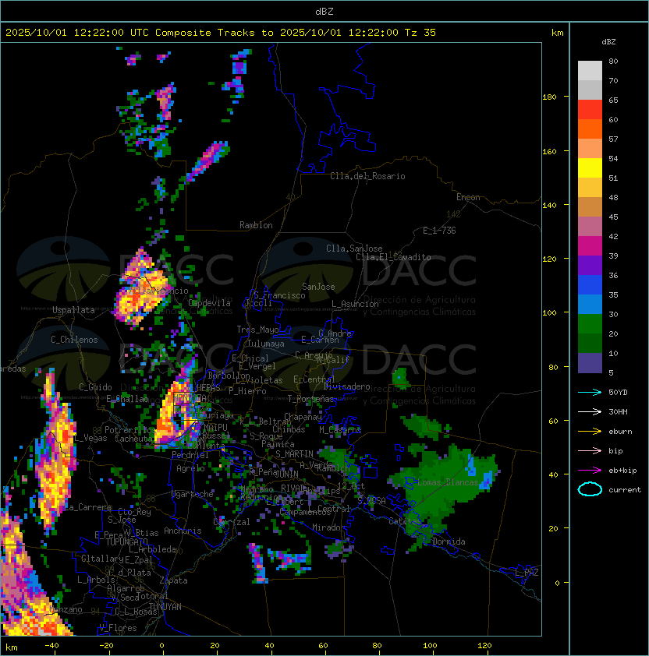649x656 pixels.
Task: Click the Perdriel map label
Action: (x=190, y=455)
